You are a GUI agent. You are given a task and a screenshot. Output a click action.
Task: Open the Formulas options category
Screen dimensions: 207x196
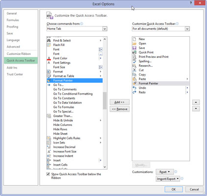click(13, 20)
